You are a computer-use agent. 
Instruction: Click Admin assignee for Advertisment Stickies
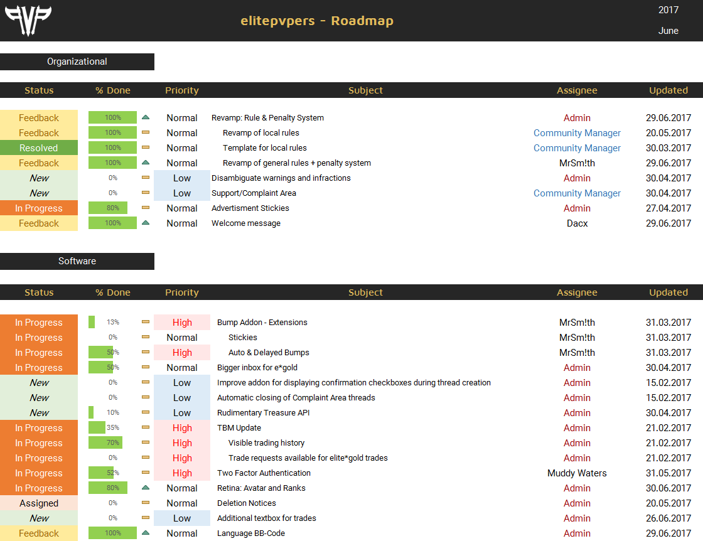click(x=577, y=208)
